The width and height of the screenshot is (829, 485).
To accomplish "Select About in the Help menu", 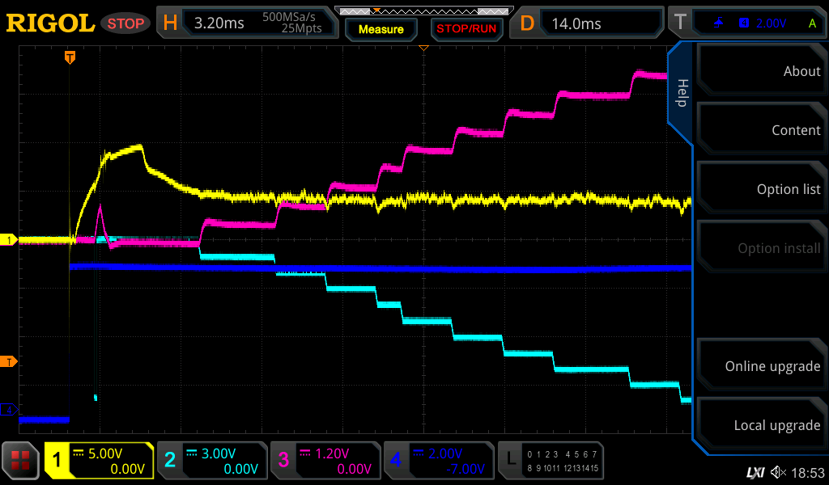I will pyautogui.click(x=762, y=71).
